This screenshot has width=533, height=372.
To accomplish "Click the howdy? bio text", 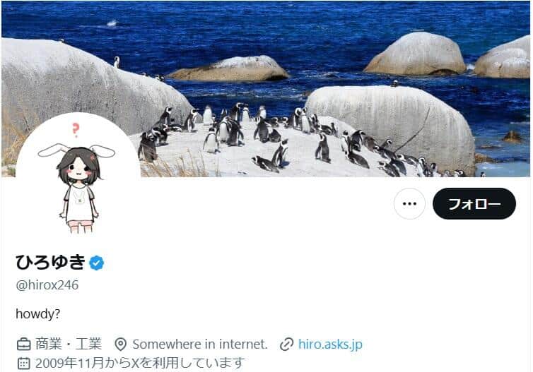I will (38, 314).
